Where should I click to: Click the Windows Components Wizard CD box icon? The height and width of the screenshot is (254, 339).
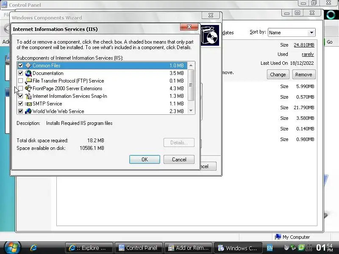pos(210,36)
